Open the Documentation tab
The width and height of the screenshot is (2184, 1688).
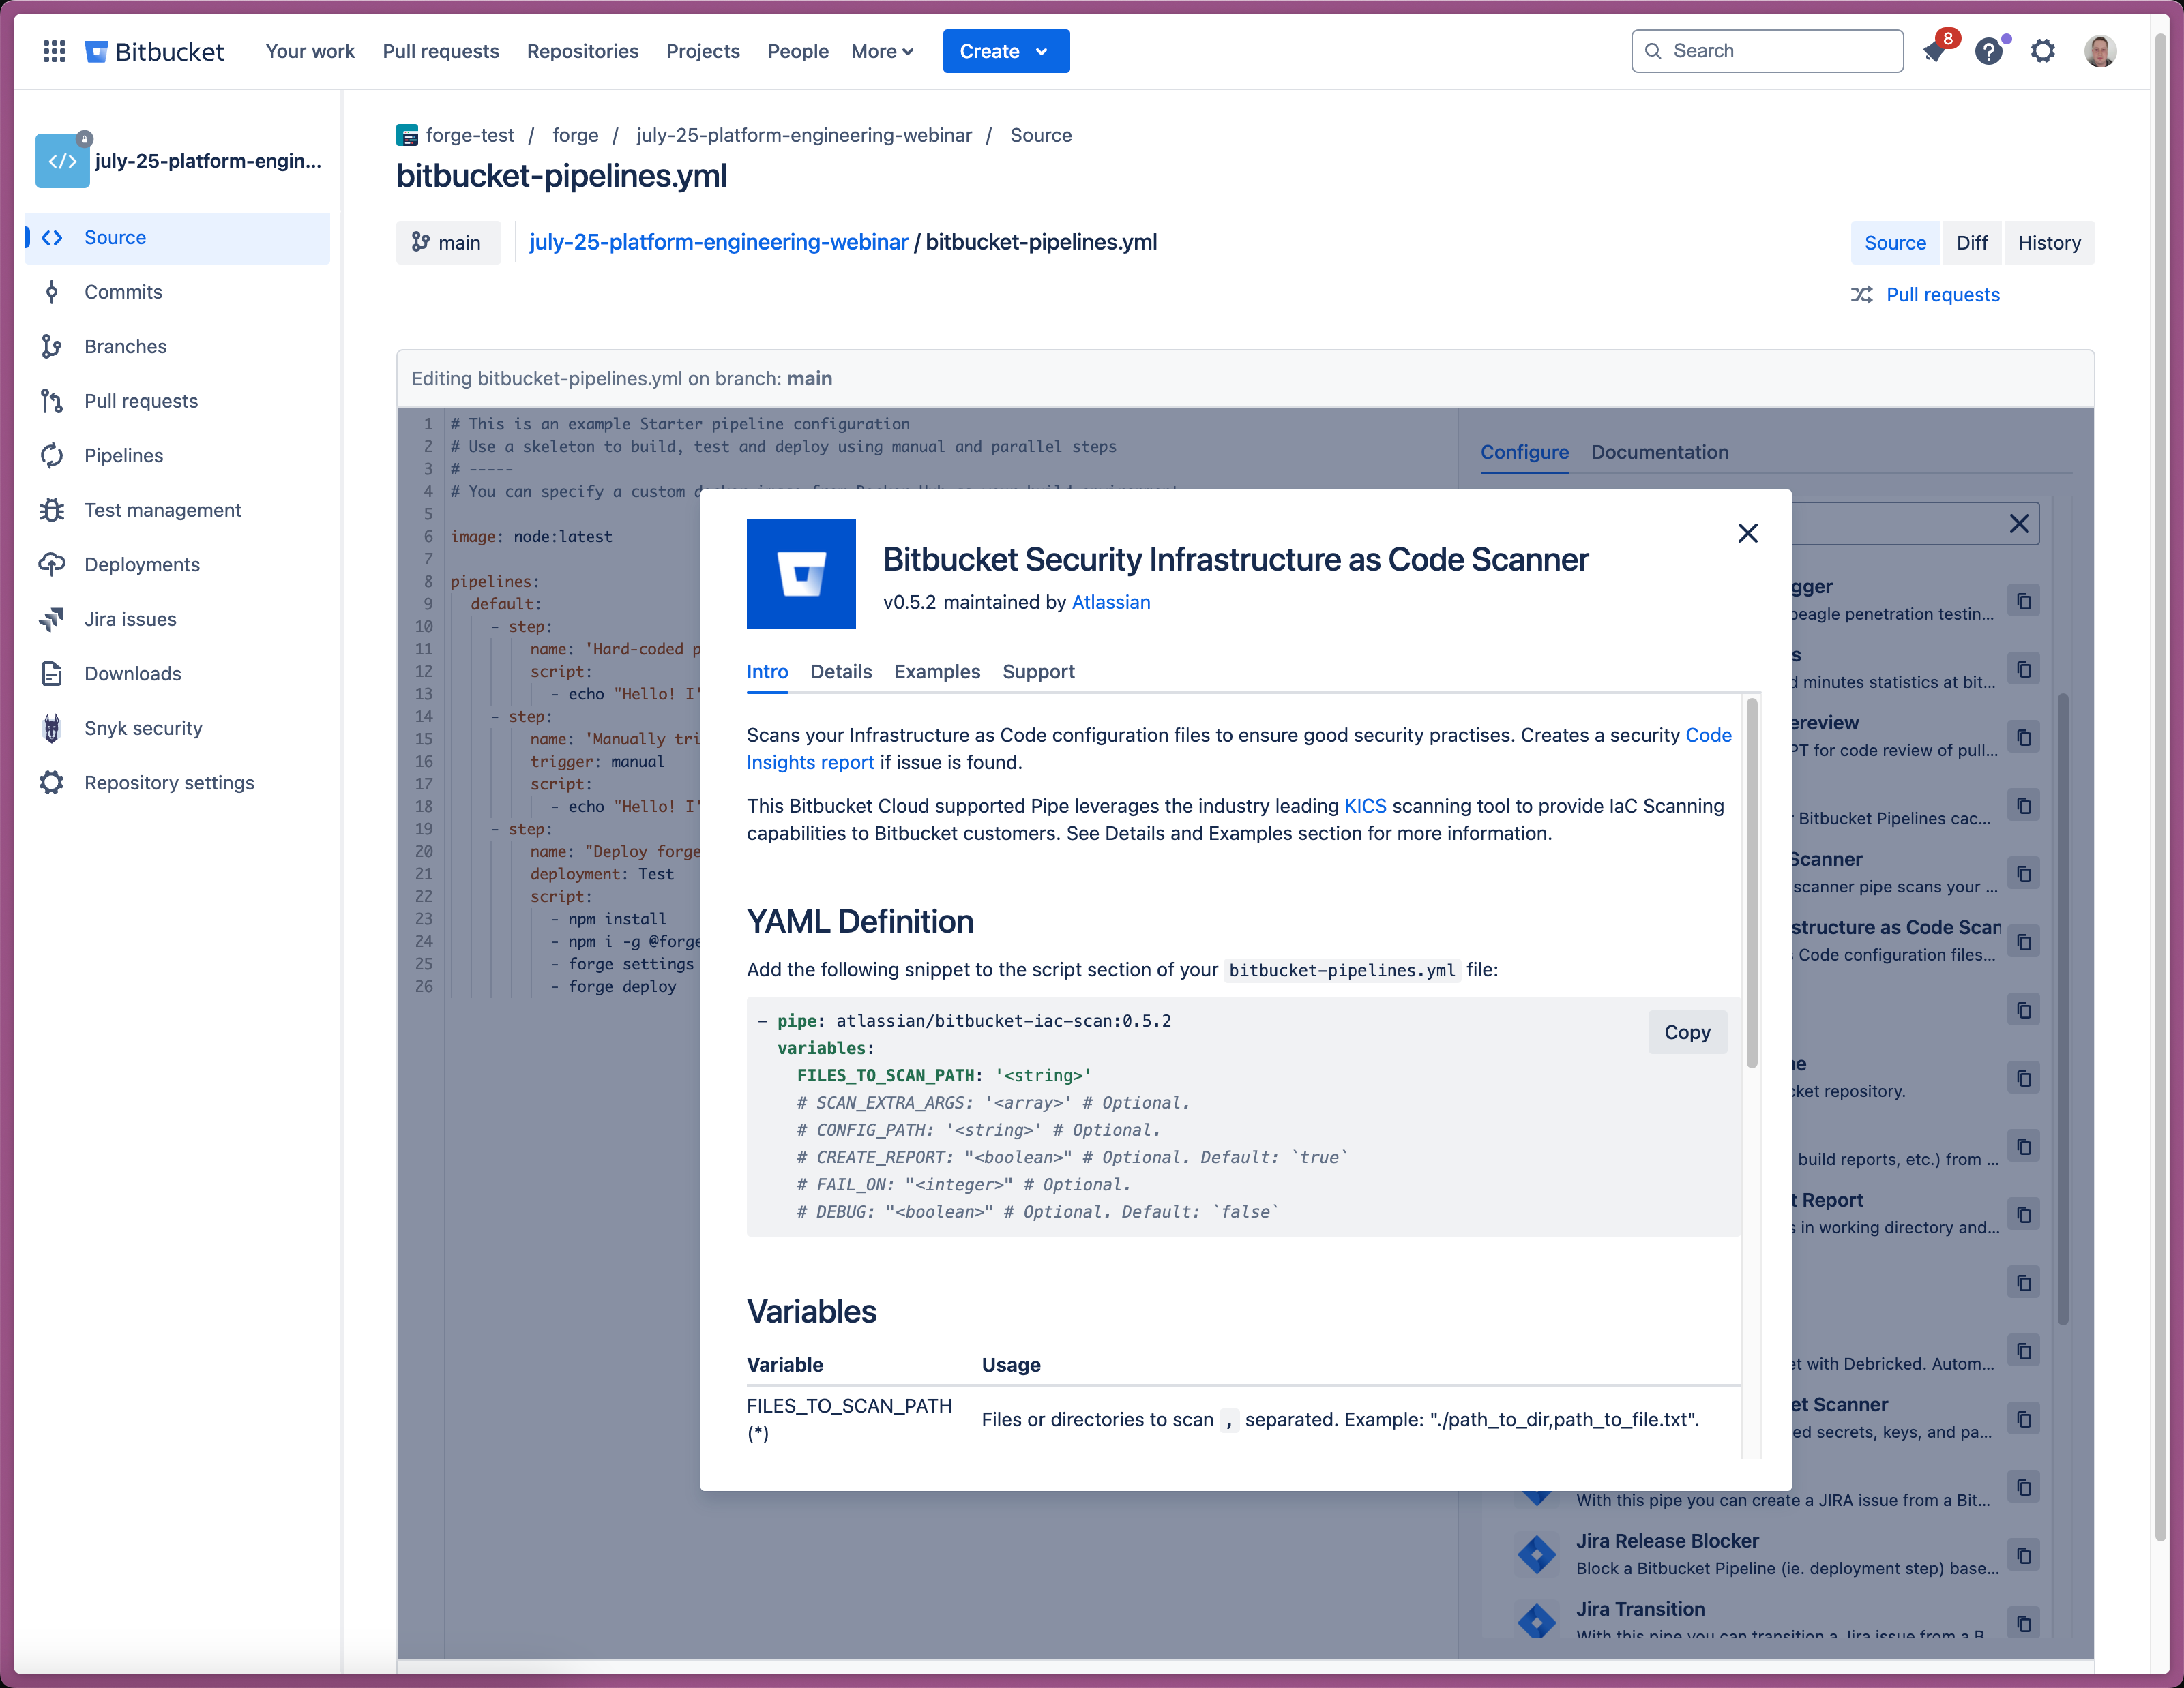[1659, 452]
